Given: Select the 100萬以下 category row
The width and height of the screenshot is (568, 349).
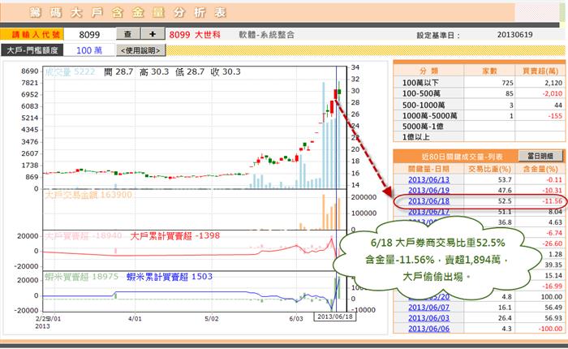Looking at the screenshot, I should (x=479, y=83).
